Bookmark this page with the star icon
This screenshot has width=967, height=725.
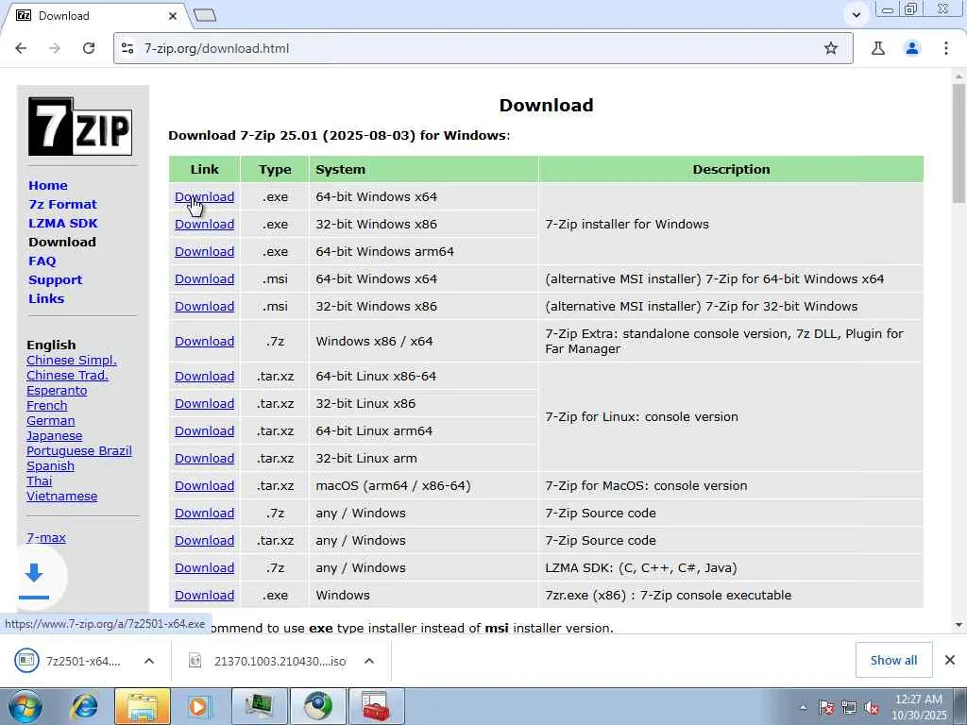(x=831, y=48)
